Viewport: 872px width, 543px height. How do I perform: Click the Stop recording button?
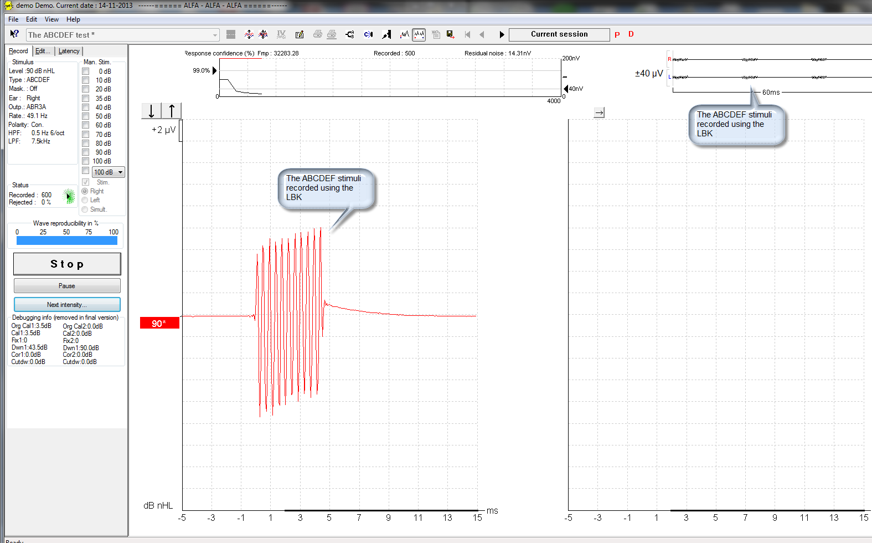pos(67,264)
